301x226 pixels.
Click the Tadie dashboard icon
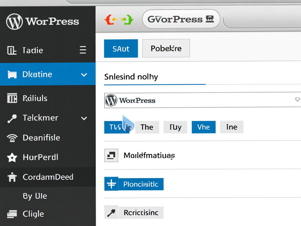point(12,50)
